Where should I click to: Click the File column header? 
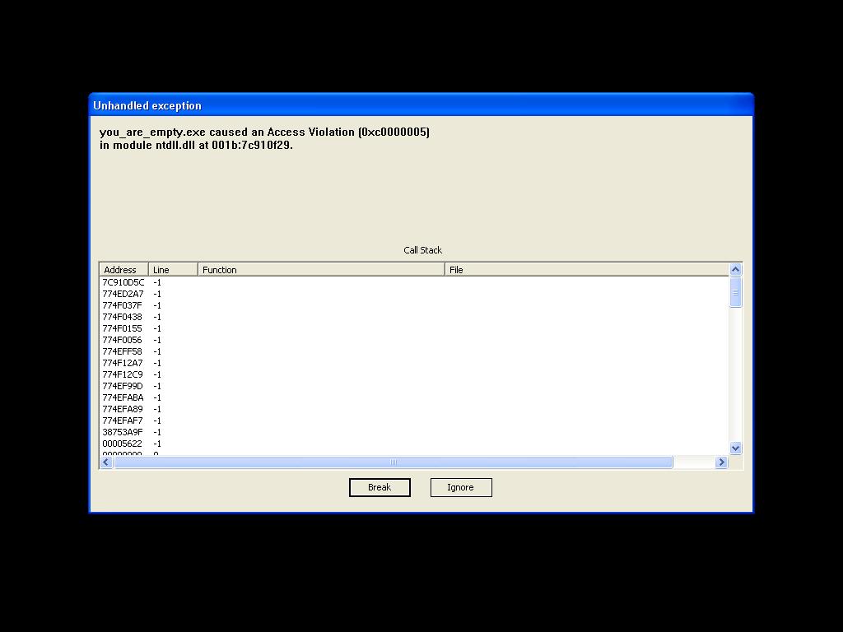[x=586, y=270]
